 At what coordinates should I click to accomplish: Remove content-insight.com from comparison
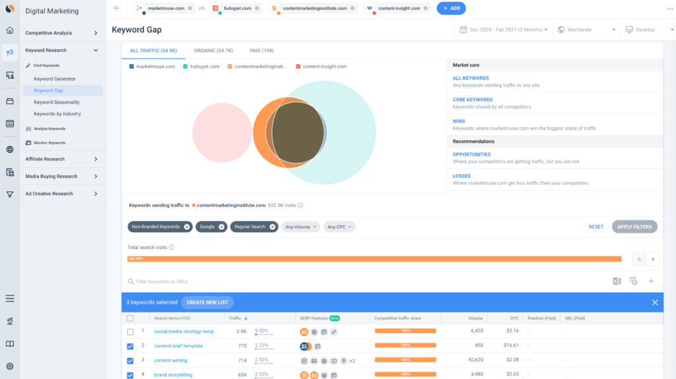click(x=426, y=8)
